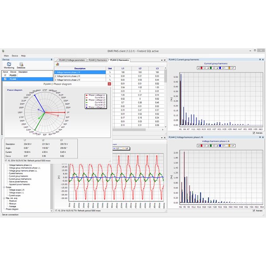Select Phasor diagram in the device tree
The image size is (266, 266).
(13, 209)
